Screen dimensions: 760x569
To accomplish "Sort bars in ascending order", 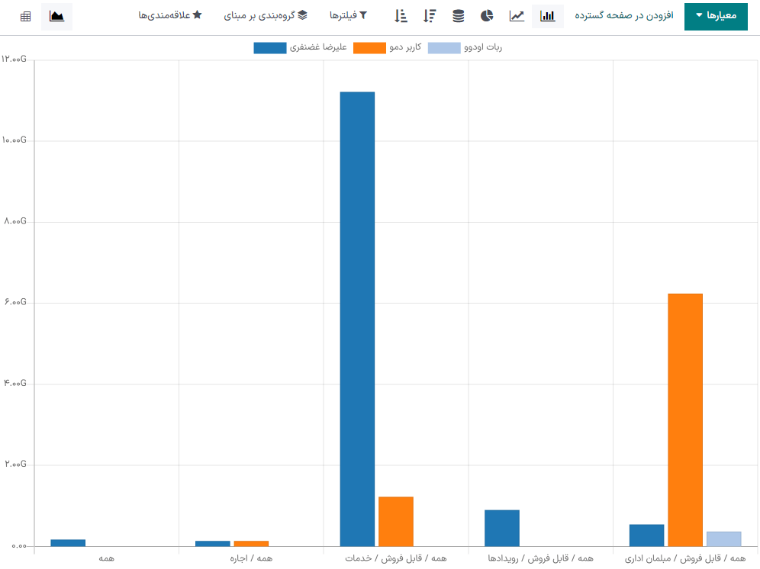I will pos(401,16).
